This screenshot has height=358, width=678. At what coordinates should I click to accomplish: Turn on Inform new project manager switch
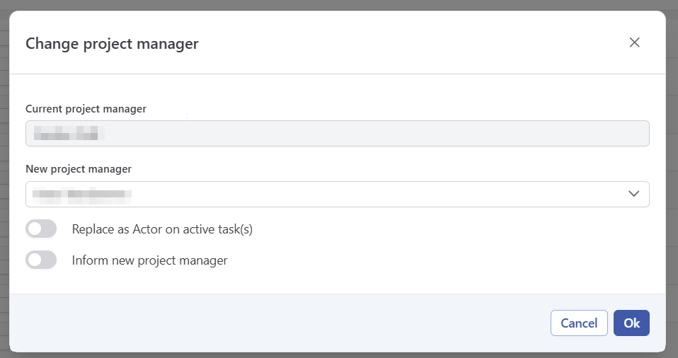[41, 260]
